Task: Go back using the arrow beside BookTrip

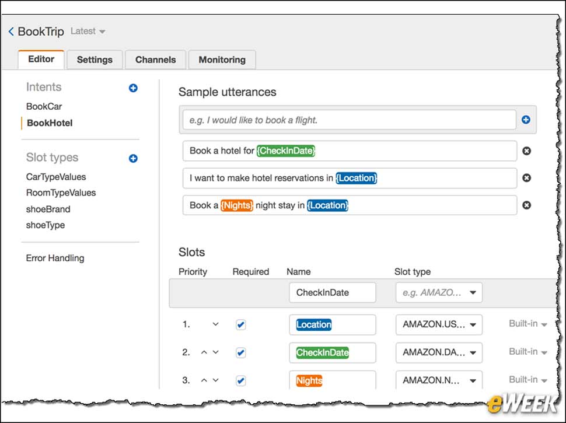Action: tap(11, 32)
